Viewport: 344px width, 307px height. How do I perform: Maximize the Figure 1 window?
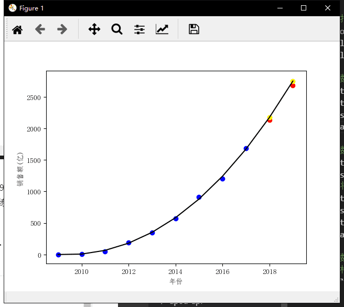303,8
